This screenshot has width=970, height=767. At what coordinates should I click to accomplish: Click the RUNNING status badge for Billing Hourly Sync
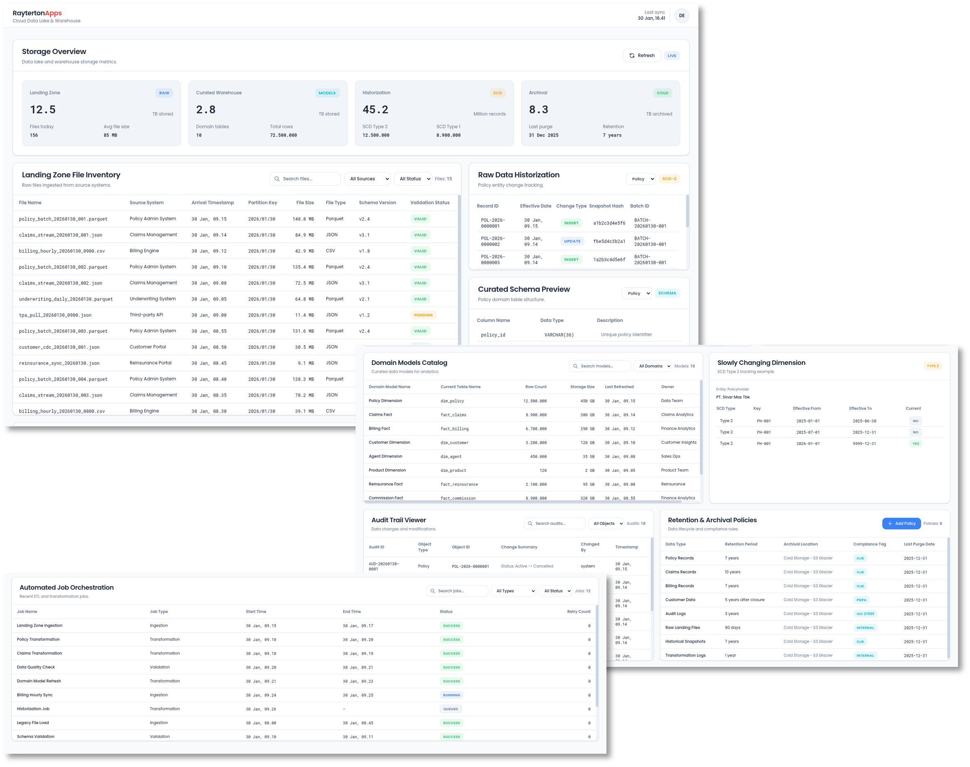(451, 695)
